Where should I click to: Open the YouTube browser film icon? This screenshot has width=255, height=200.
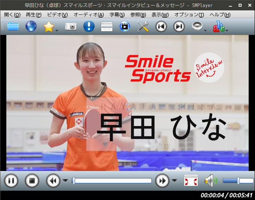pyautogui.click(x=125, y=26)
